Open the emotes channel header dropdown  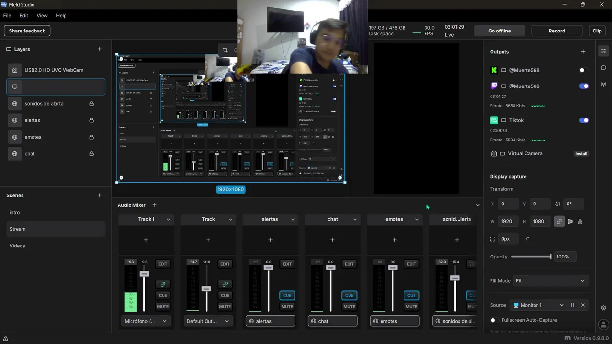417,219
